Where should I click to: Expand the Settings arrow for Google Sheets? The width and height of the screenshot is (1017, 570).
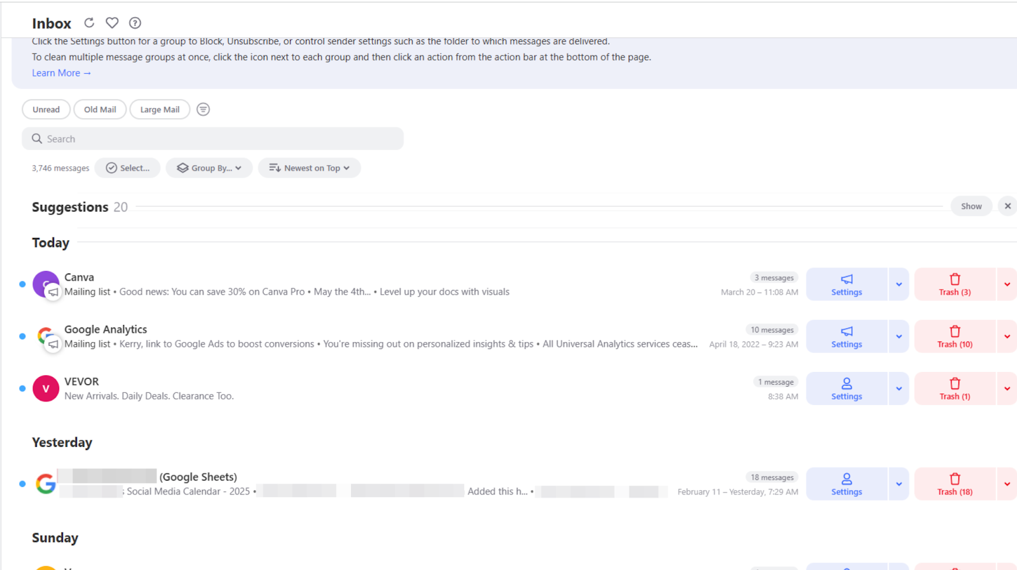click(x=899, y=484)
